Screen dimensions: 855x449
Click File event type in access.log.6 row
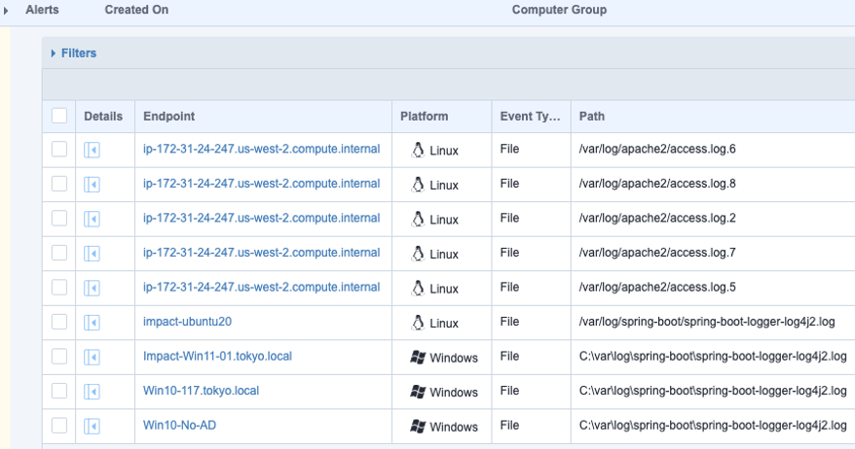click(509, 149)
